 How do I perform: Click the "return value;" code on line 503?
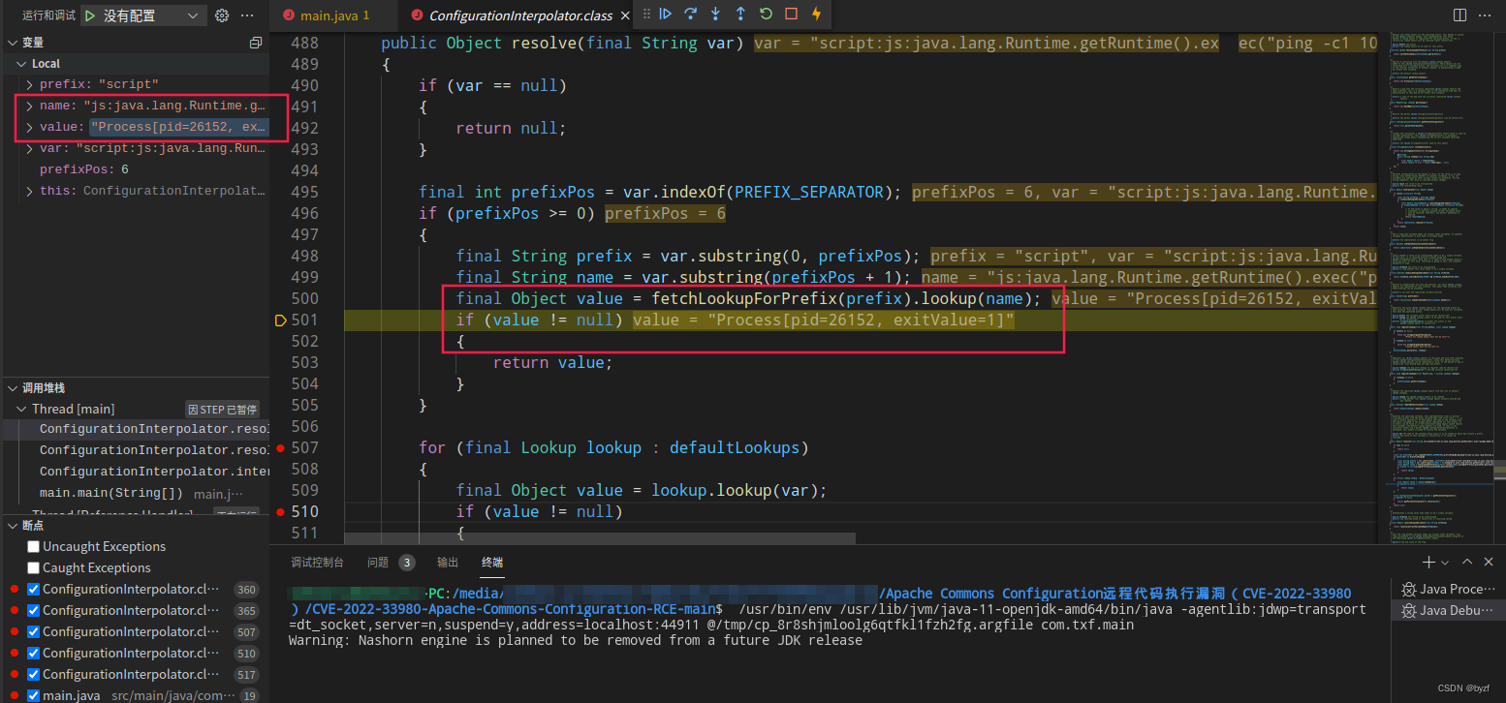click(x=552, y=362)
